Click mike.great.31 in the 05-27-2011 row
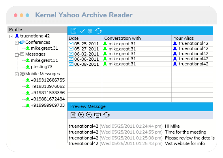The image size is (223, 158). coord(122,49)
